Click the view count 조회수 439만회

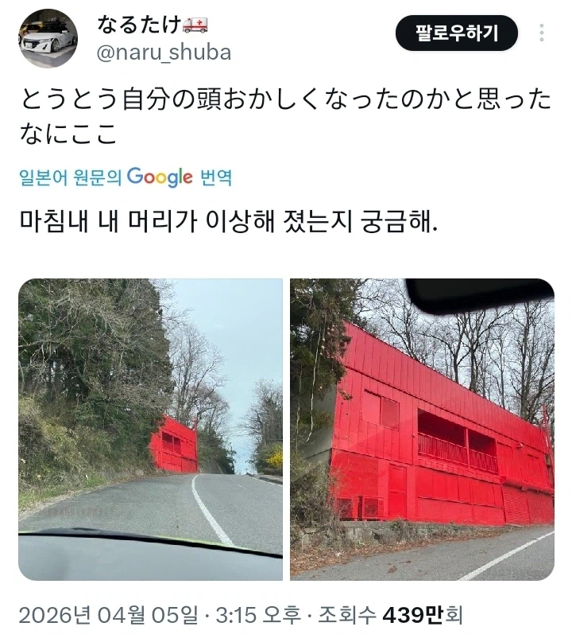[390, 615]
